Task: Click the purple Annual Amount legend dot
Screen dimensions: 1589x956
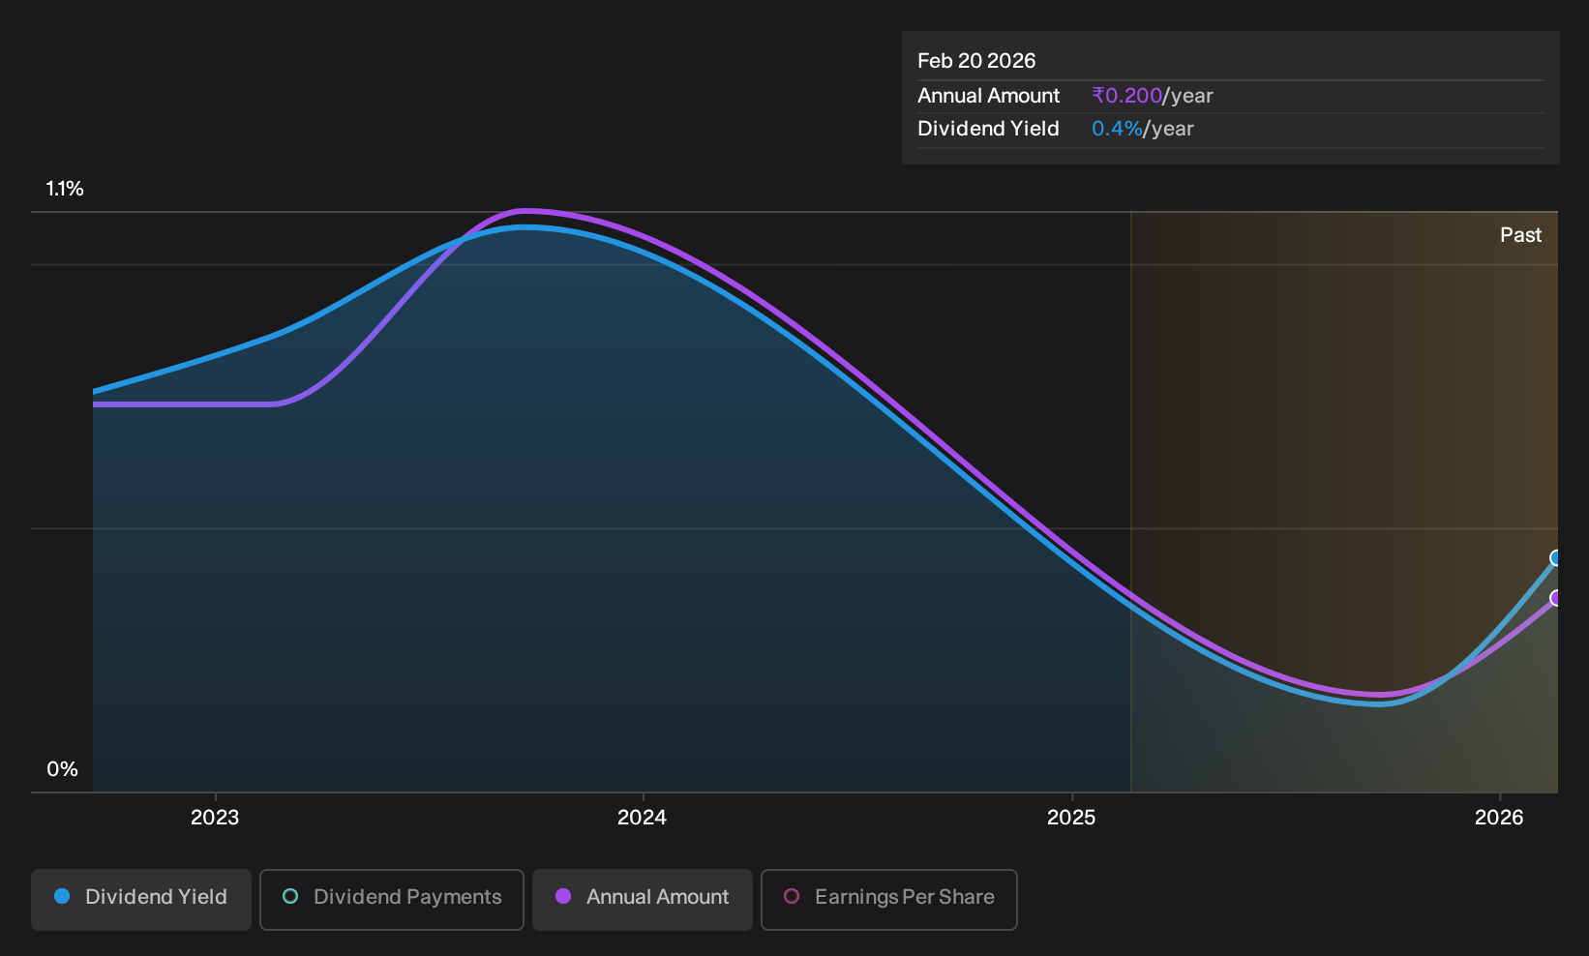Action: pos(563,897)
